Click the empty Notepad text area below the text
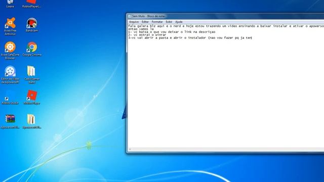324x182 pixels. (x=226, y=93)
